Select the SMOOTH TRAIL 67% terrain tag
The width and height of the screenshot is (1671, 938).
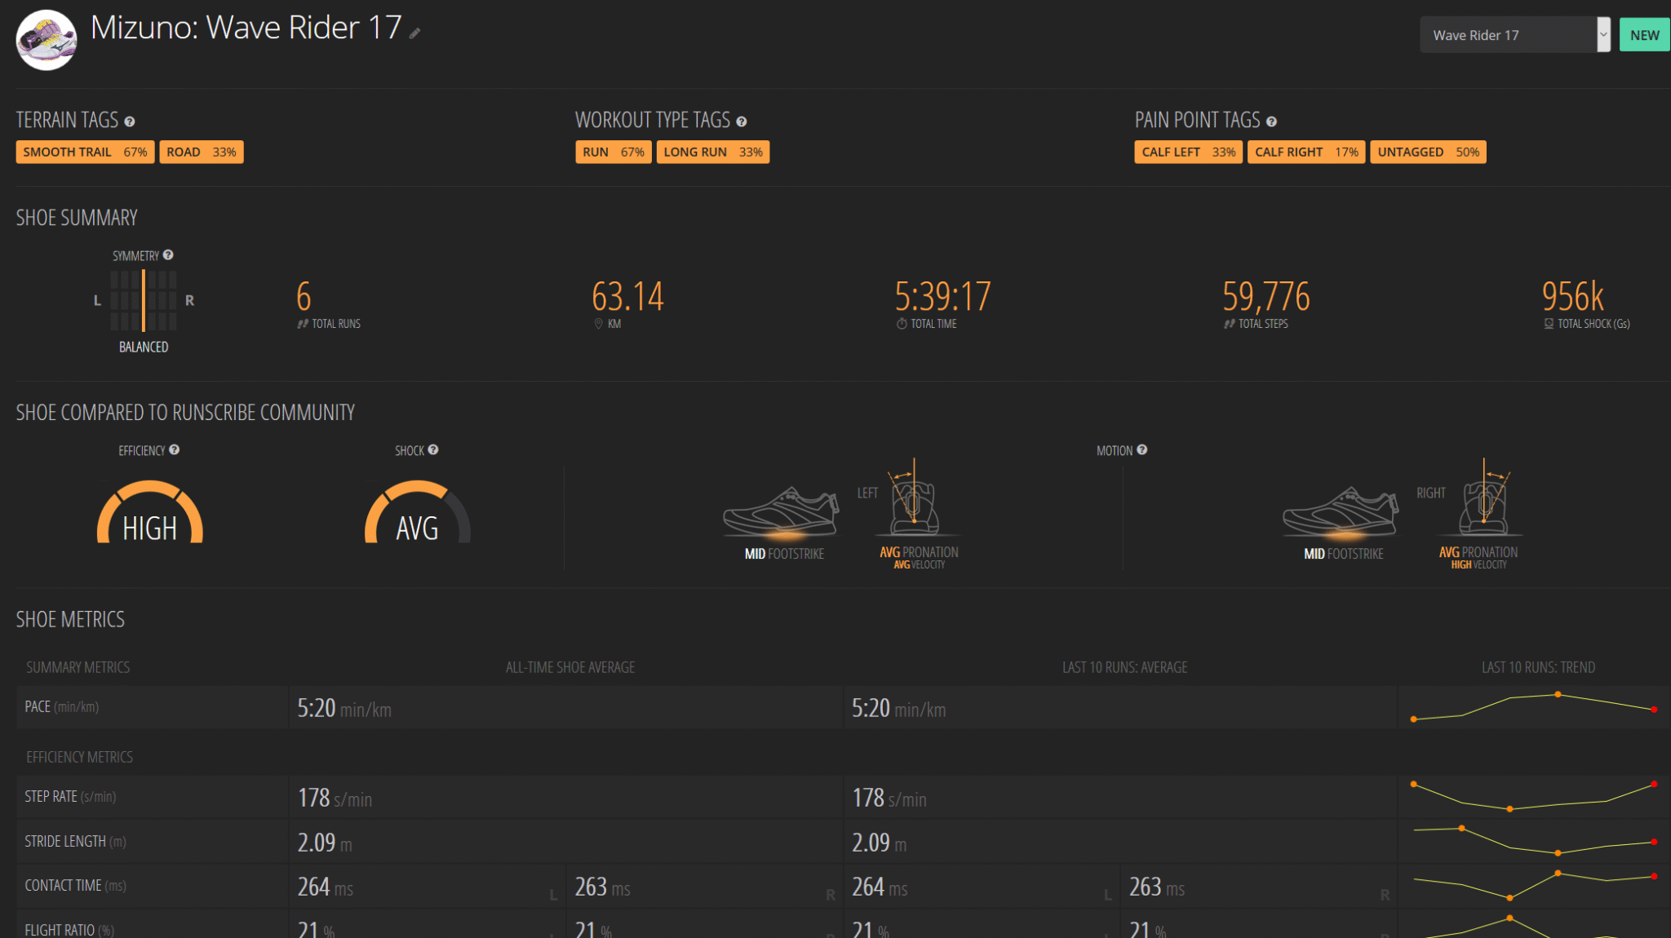(x=85, y=153)
